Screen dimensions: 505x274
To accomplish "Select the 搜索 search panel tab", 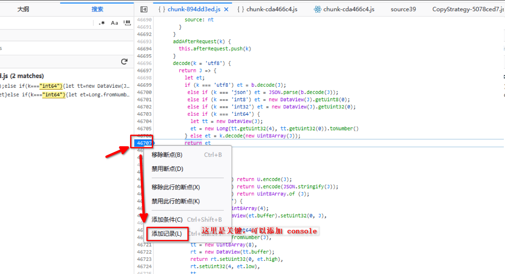I will pyautogui.click(x=97, y=9).
